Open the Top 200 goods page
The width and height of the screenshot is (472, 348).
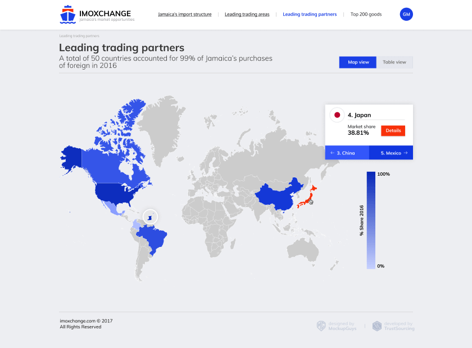point(366,14)
